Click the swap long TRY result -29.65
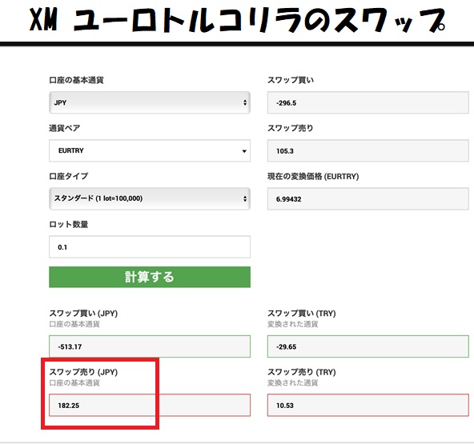The height and width of the screenshot is (444, 474). (368, 346)
